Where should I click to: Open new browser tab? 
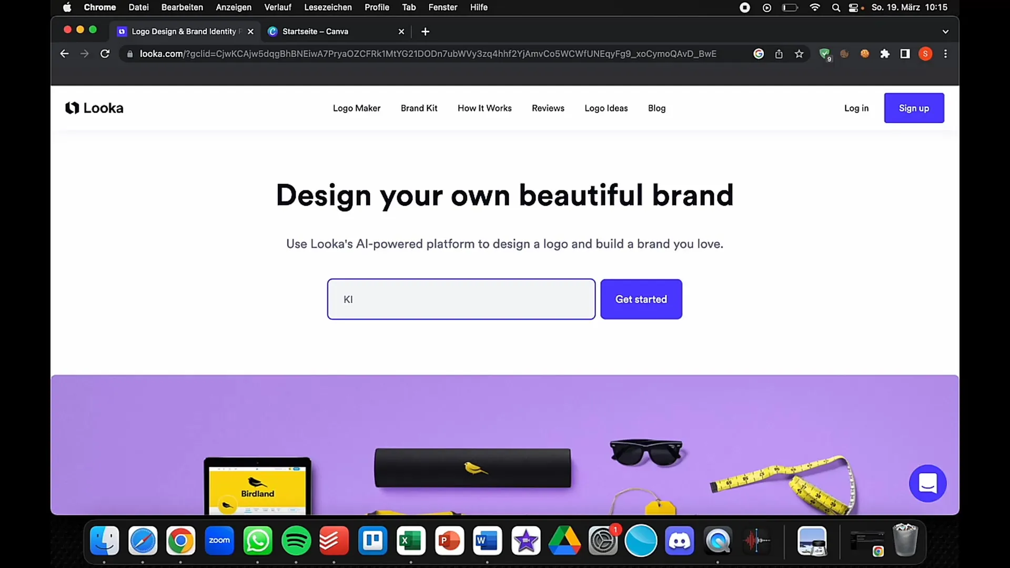(x=425, y=32)
